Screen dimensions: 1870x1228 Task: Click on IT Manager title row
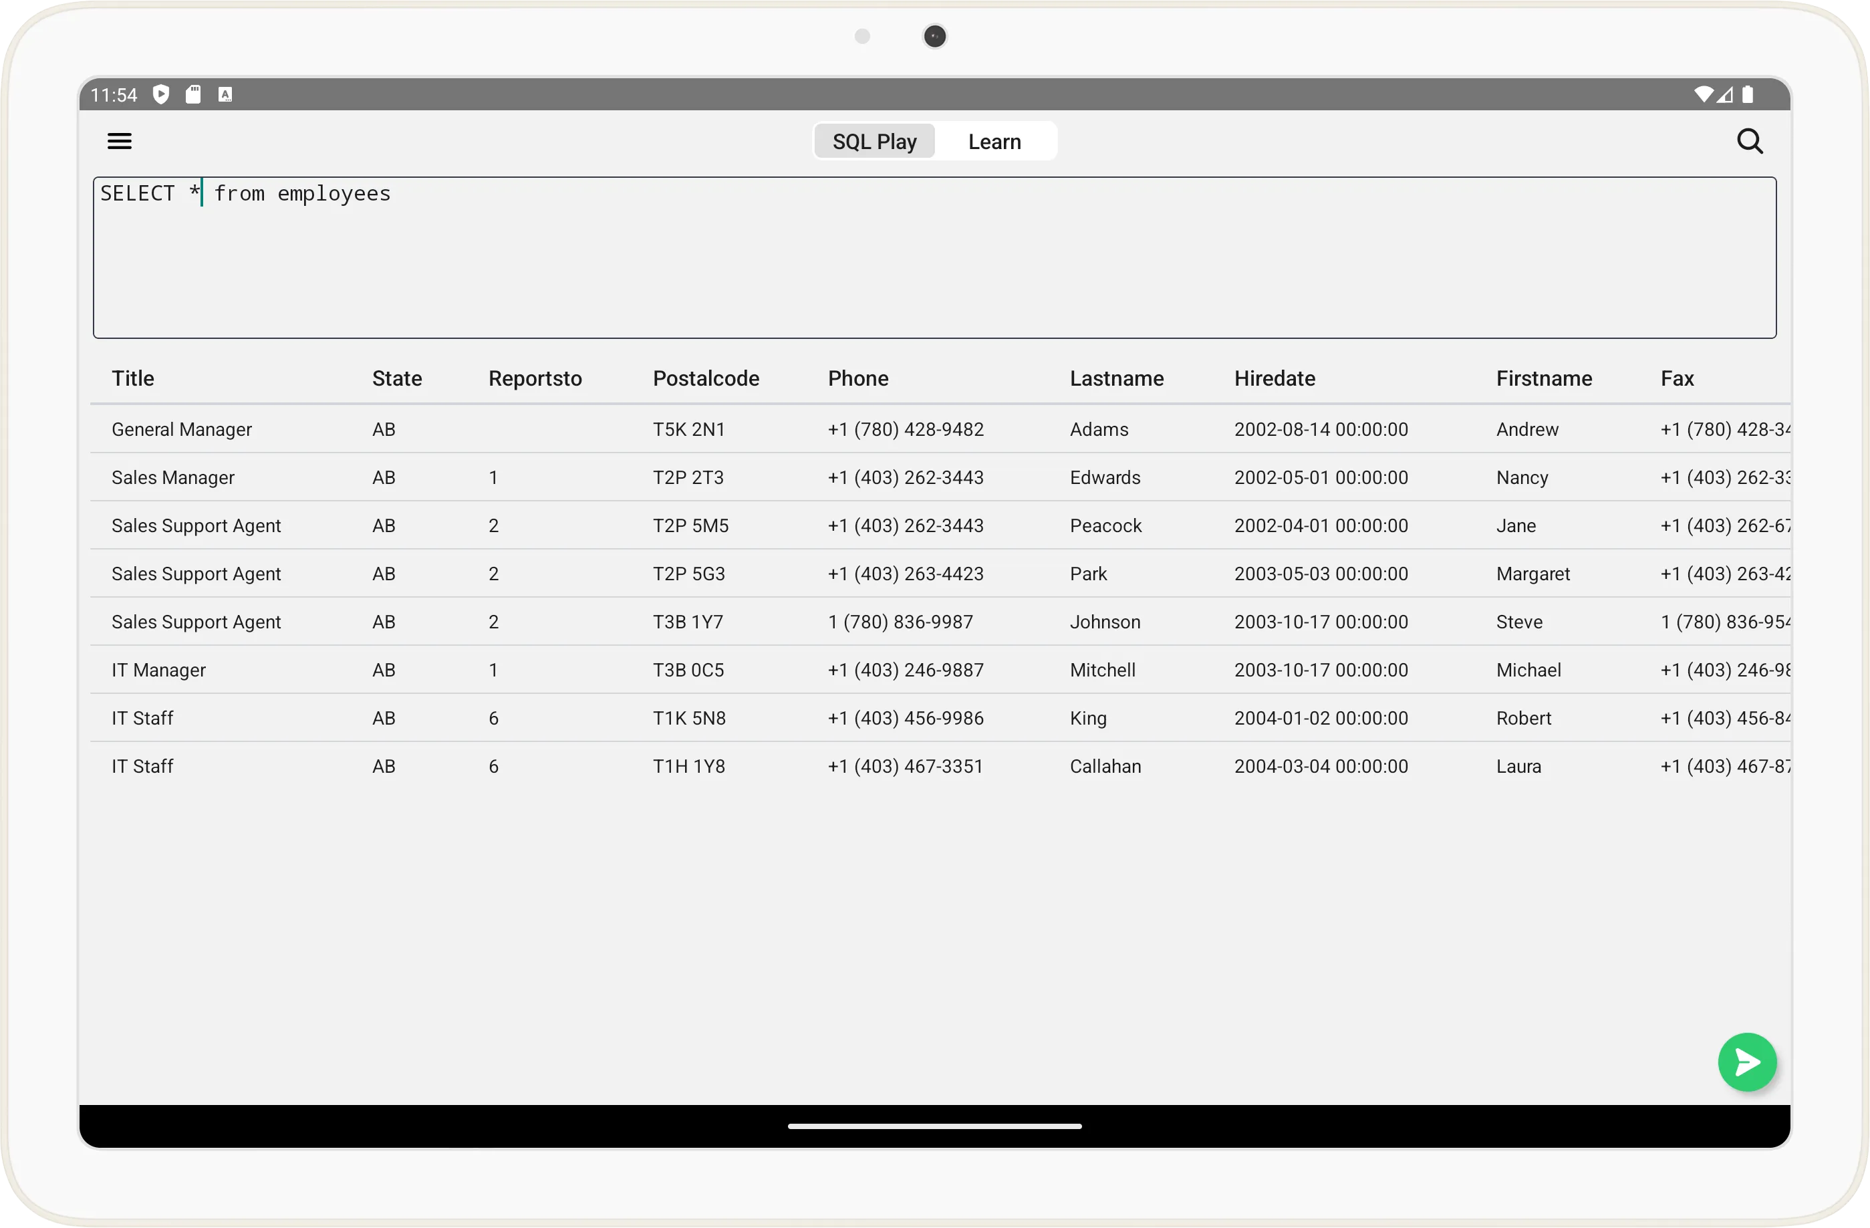pos(159,669)
